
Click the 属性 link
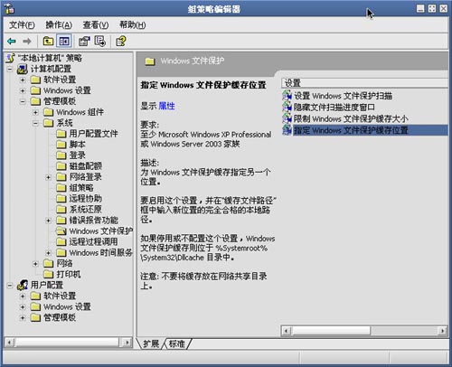(x=166, y=106)
